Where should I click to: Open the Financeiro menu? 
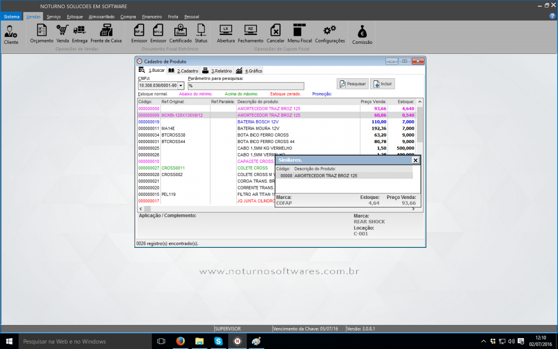(x=152, y=17)
